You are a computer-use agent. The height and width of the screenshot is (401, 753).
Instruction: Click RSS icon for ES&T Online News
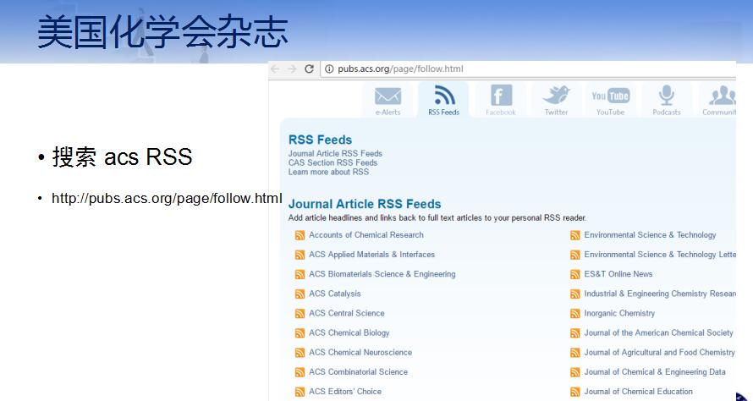point(574,275)
